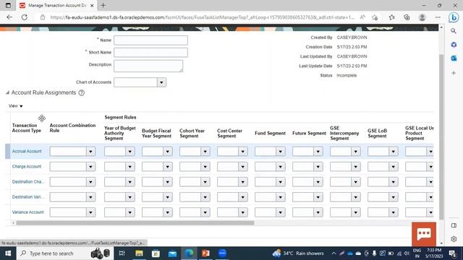Open the sidebar settings gear
The height and width of the screenshot is (260, 463).
pos(454,239)
